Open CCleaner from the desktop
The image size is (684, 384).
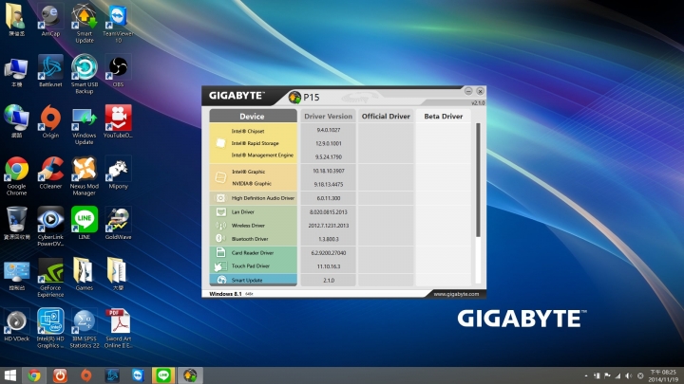point(50,173)
